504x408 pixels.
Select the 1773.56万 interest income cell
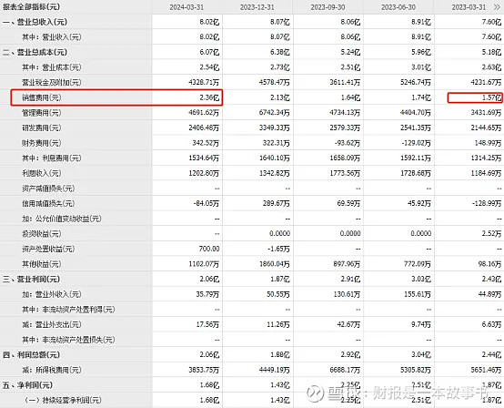pyautogui.click(x=345, y=173)
